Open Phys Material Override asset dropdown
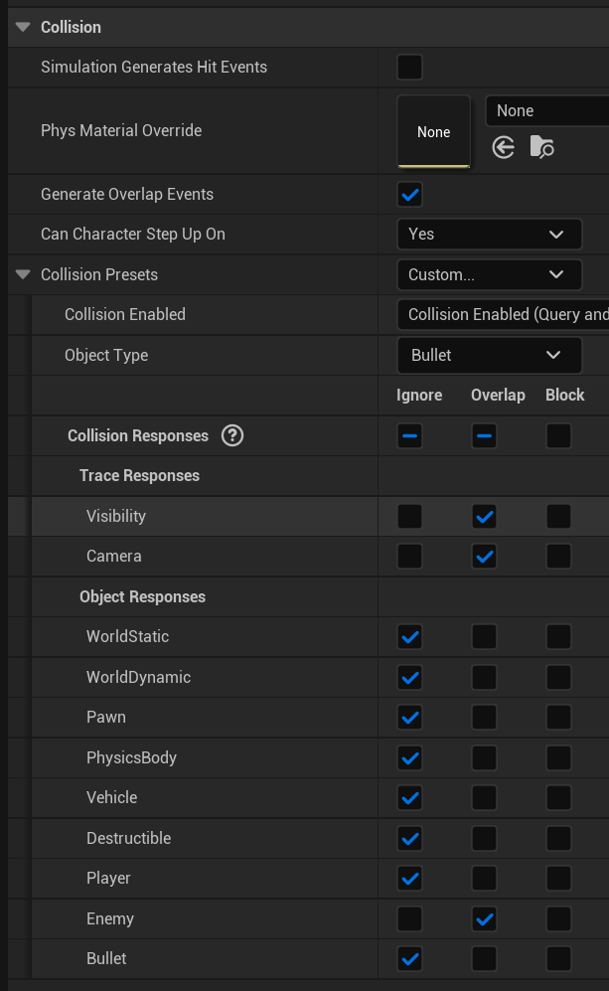Screen dimensions: 609x991 (x=547, y=110)
